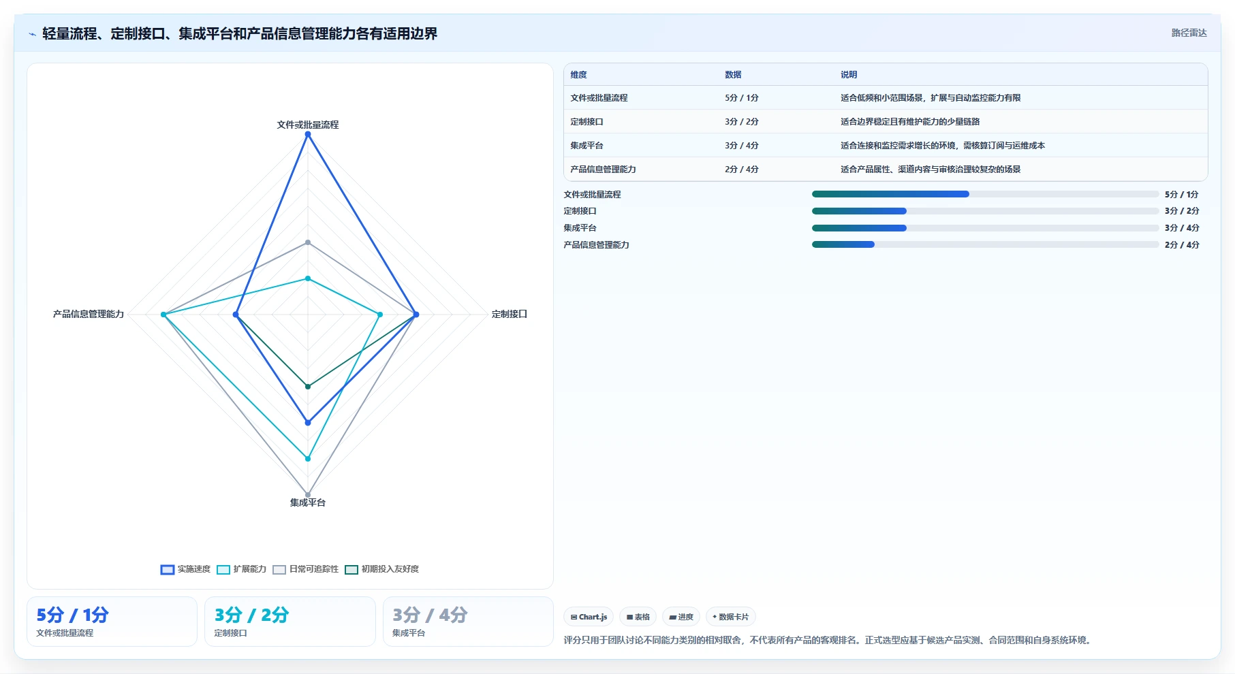1235x674 pixels.
Task: Click the description about 渠道内容与审核治理
Action: [x=931, y=170]
